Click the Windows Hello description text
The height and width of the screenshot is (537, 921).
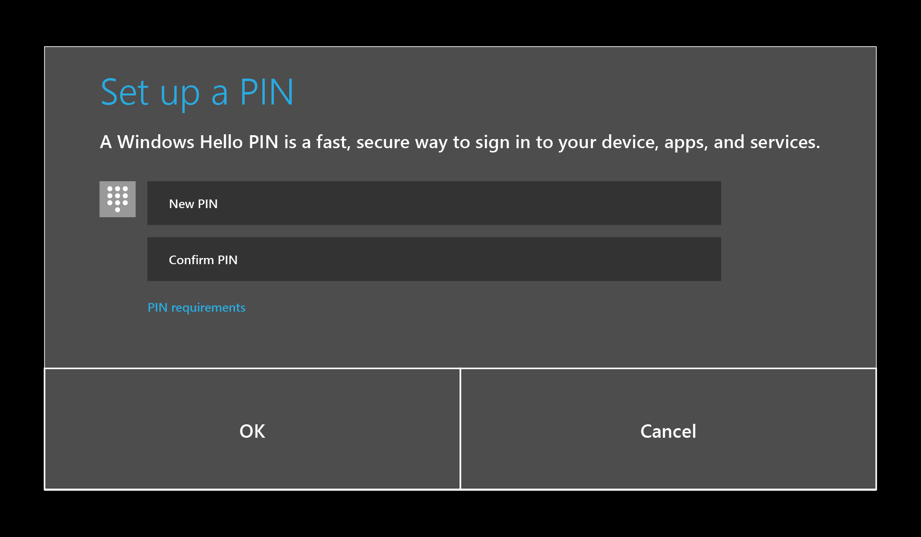tap(460, 142)
